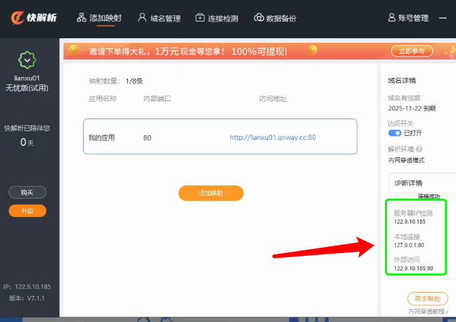The height and width of the screenshot is (322, 456).
Task: Click the 数据备份 cloud icon
Action: click(x=258, y=17)
